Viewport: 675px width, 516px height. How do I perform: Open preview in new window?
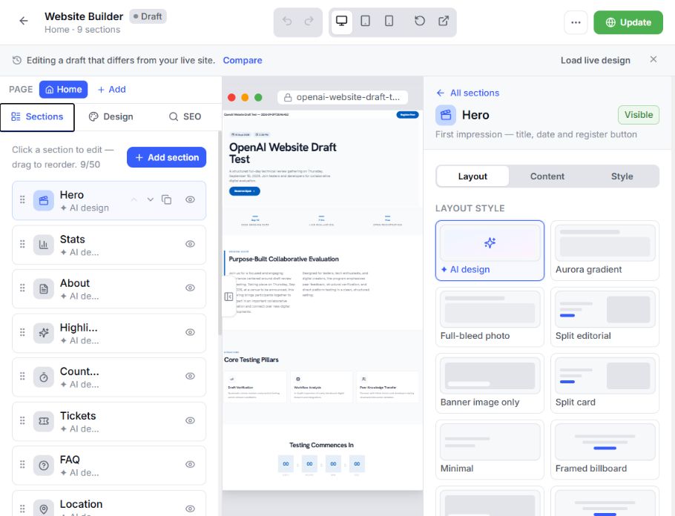click(x=444, y=21)
